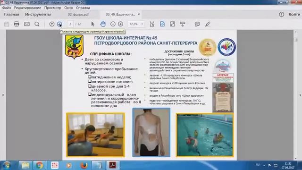Open read mode download-style icon
The width and height of the screenshot is (302, 170).
tap(183, 24)
